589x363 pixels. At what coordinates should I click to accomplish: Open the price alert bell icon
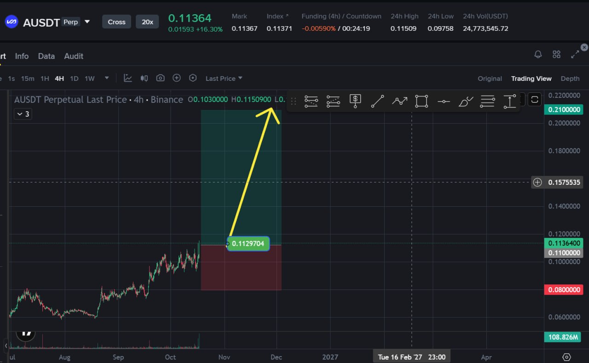click(x=538, y=54)
